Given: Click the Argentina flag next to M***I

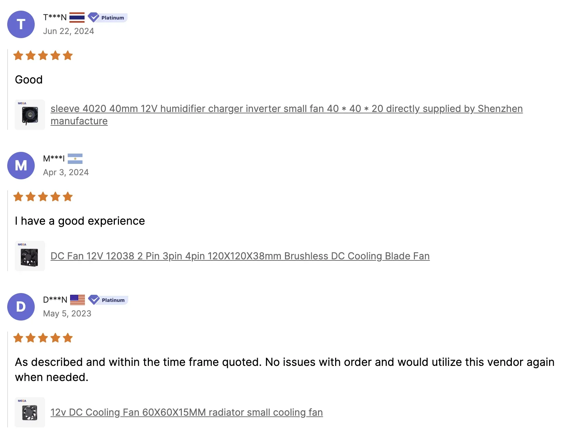Looking at the screenshot, I should coord(75,159).
